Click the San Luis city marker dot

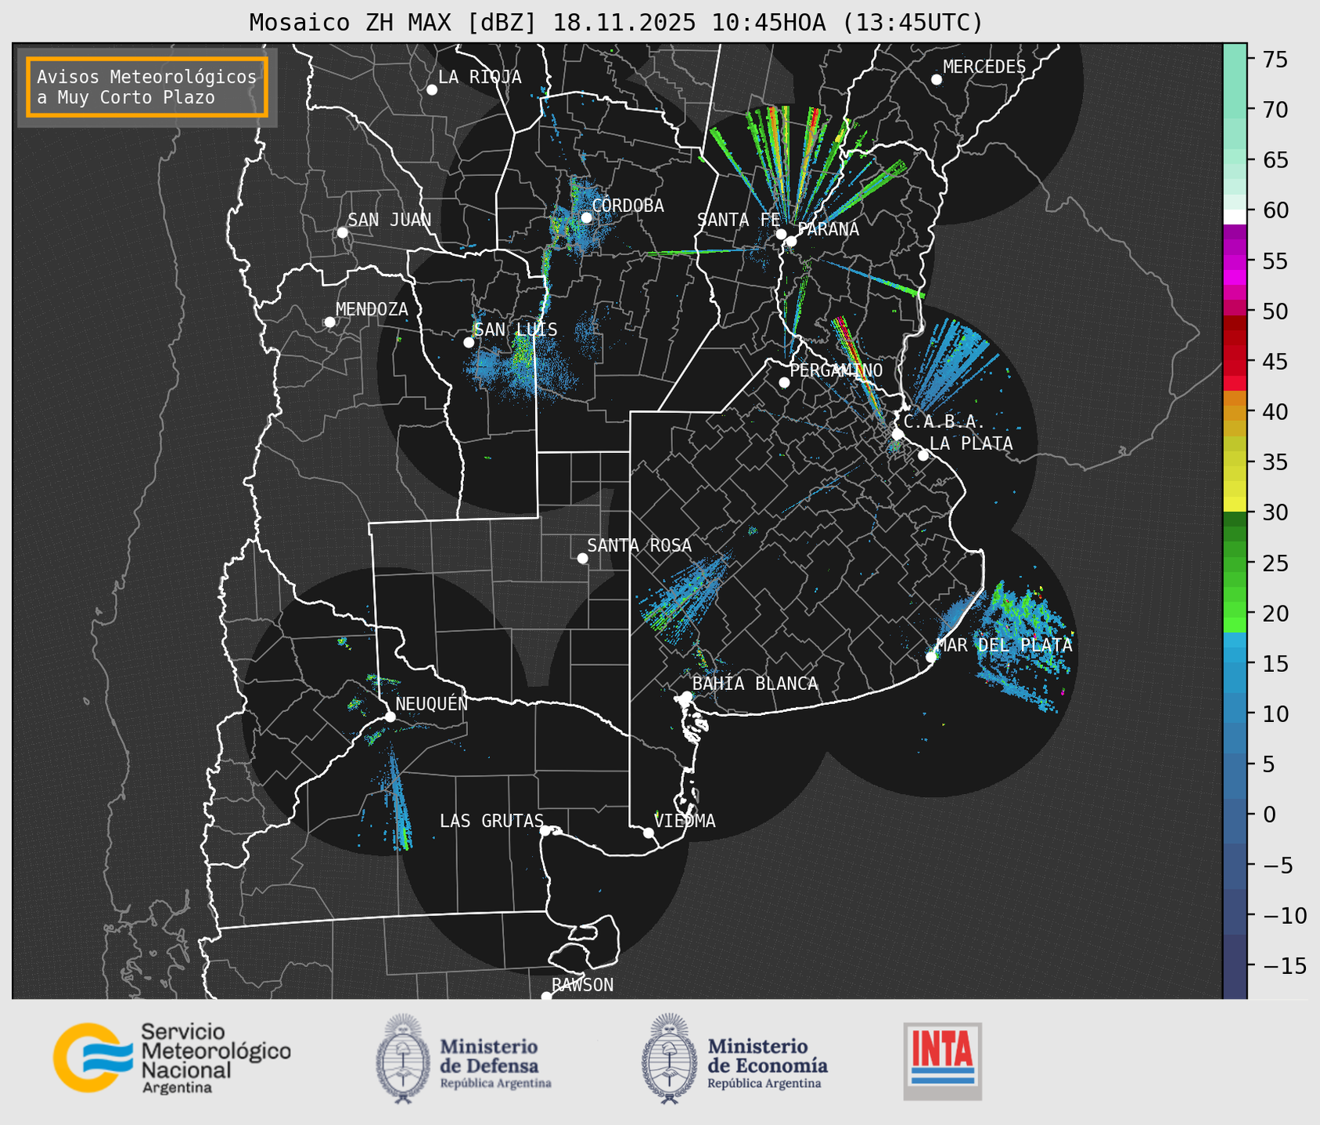click(469, 342)
